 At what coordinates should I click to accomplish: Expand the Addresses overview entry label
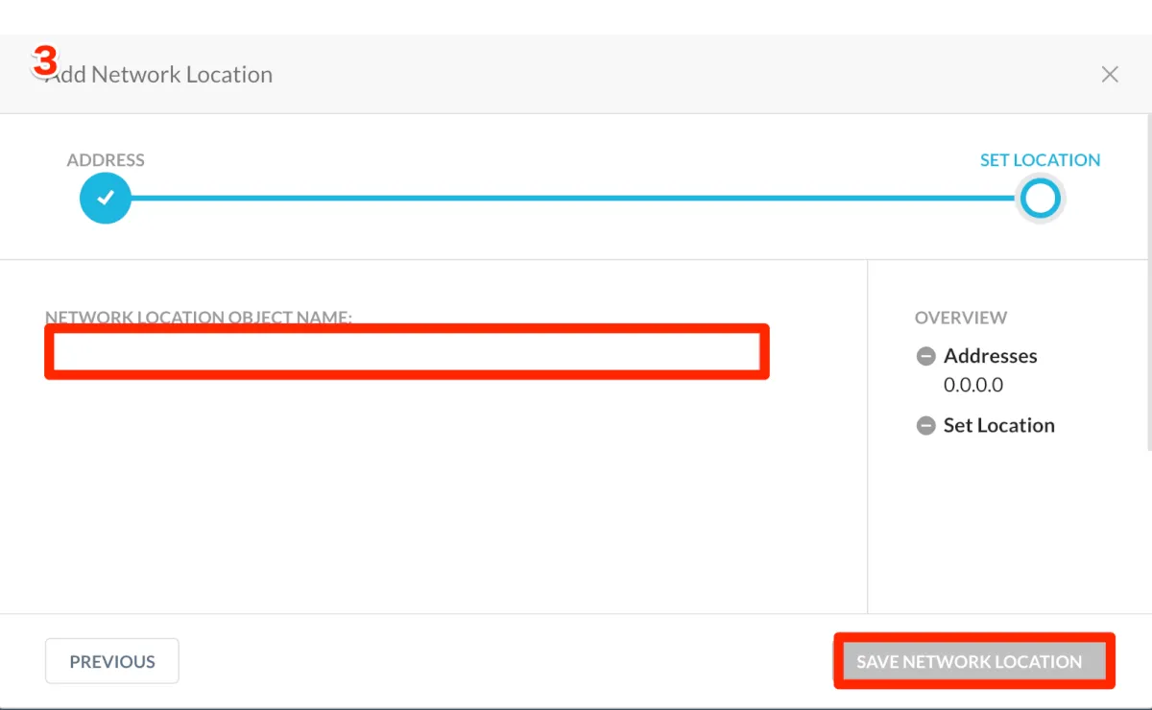pyautogui.click(x=990, y=356)
